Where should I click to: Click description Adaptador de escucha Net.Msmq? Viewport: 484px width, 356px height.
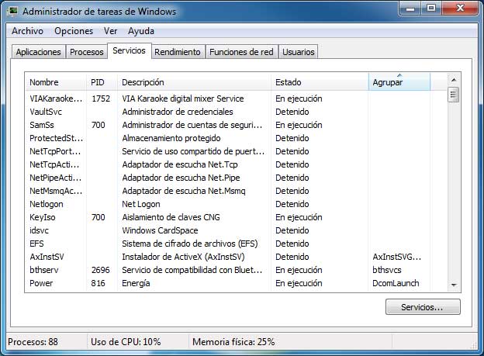(x=184, y=191)
